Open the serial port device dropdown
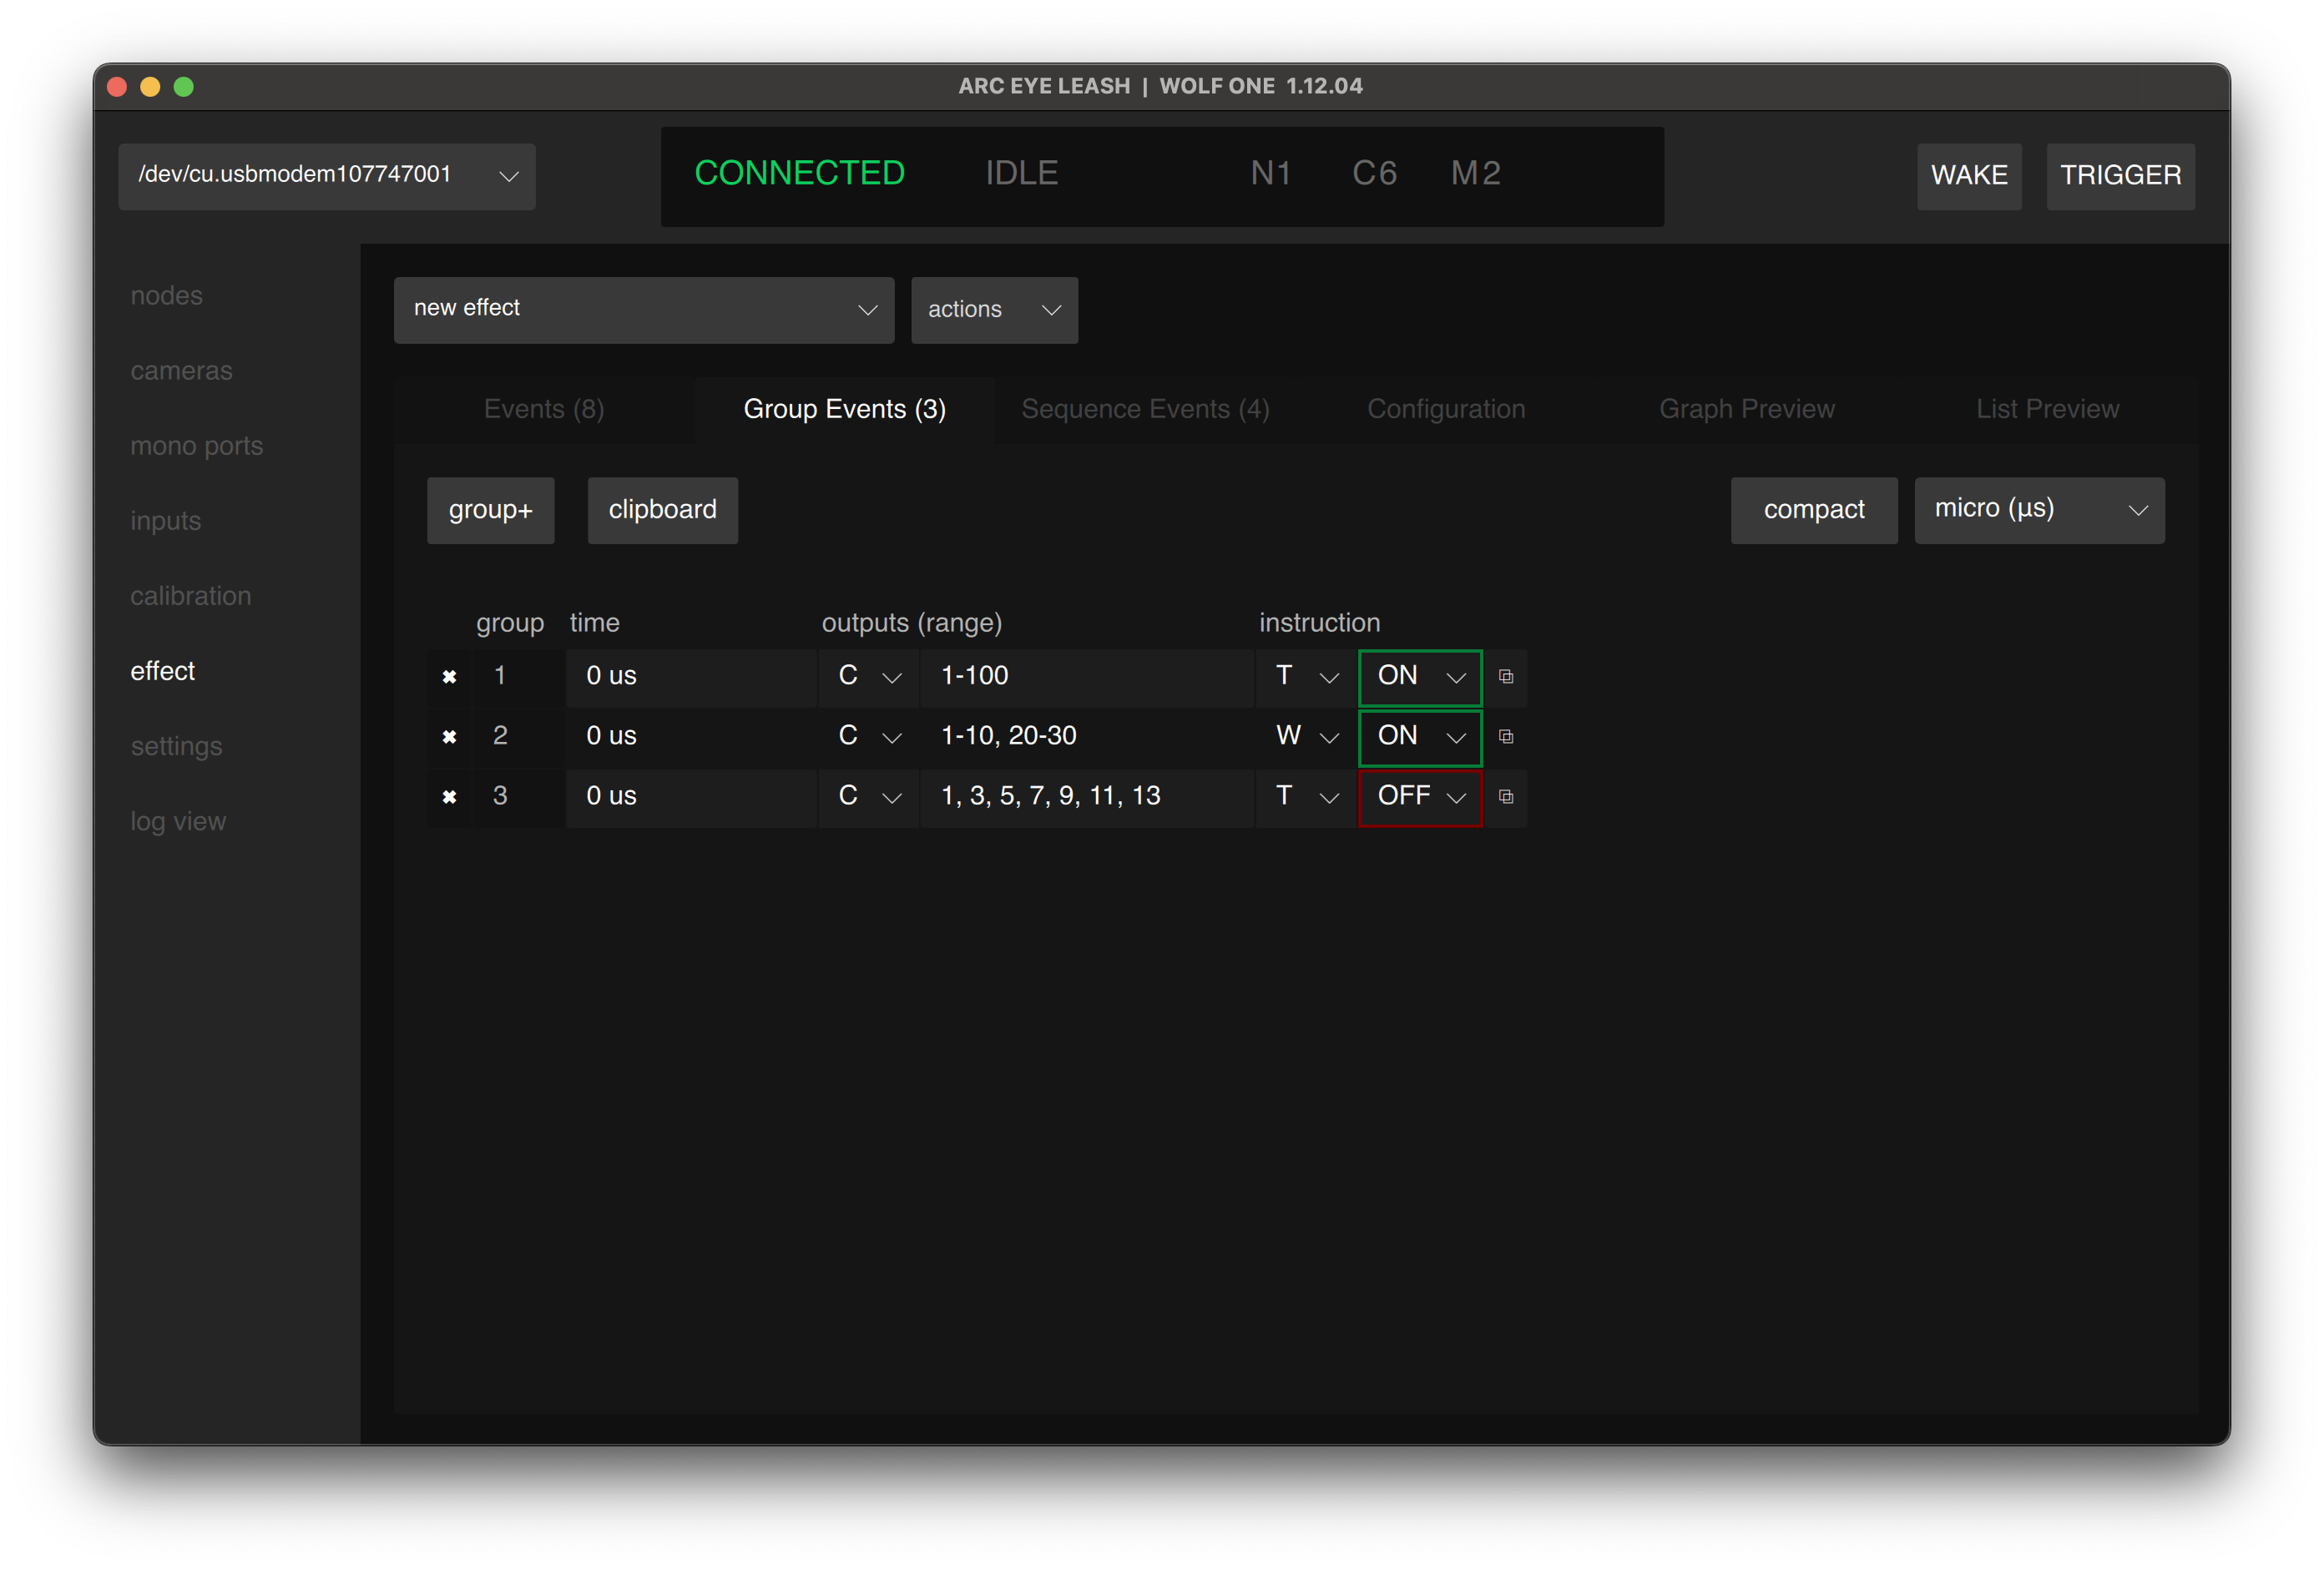This screenshot has height=1569, width=2324. coord(326,176)
